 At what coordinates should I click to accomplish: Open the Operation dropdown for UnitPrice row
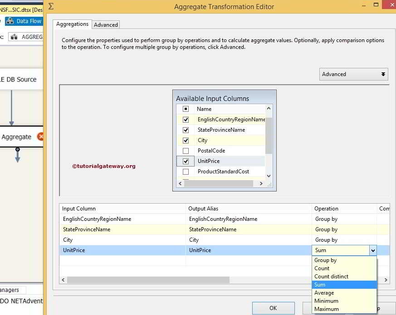pos(373,250)
